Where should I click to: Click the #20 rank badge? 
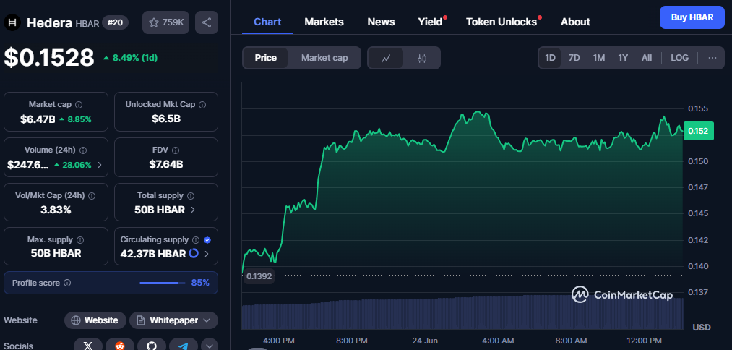tap(116, 22)
